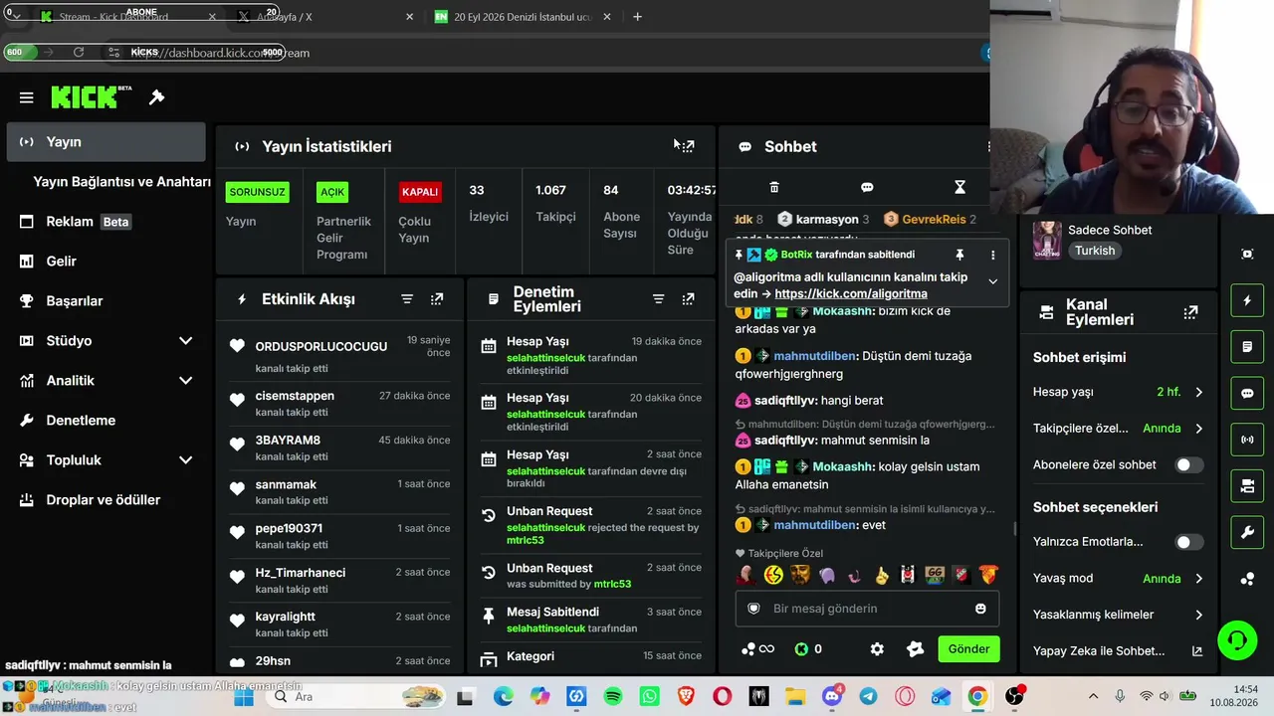Open the Sohbet panel three-dot menu

click(x=988, y=146)
